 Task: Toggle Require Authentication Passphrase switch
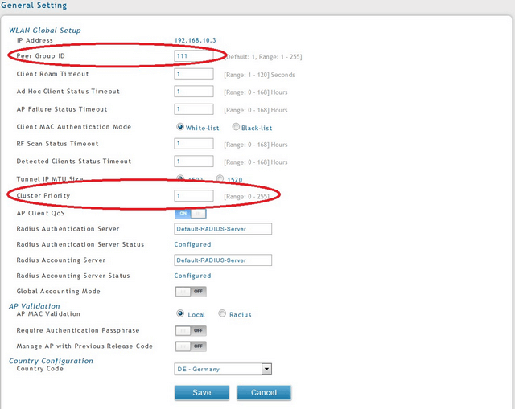tap(190, 330)
